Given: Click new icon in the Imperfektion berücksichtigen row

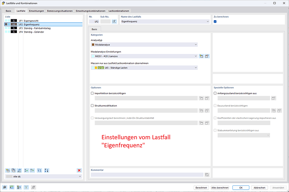Looking at the screenshot, I should click(201, 98).
